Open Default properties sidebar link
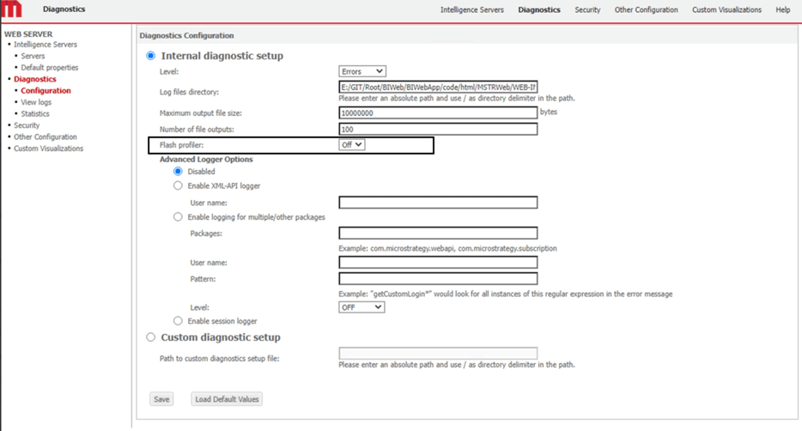The image size is (802, 431). [x=50, y=68]
